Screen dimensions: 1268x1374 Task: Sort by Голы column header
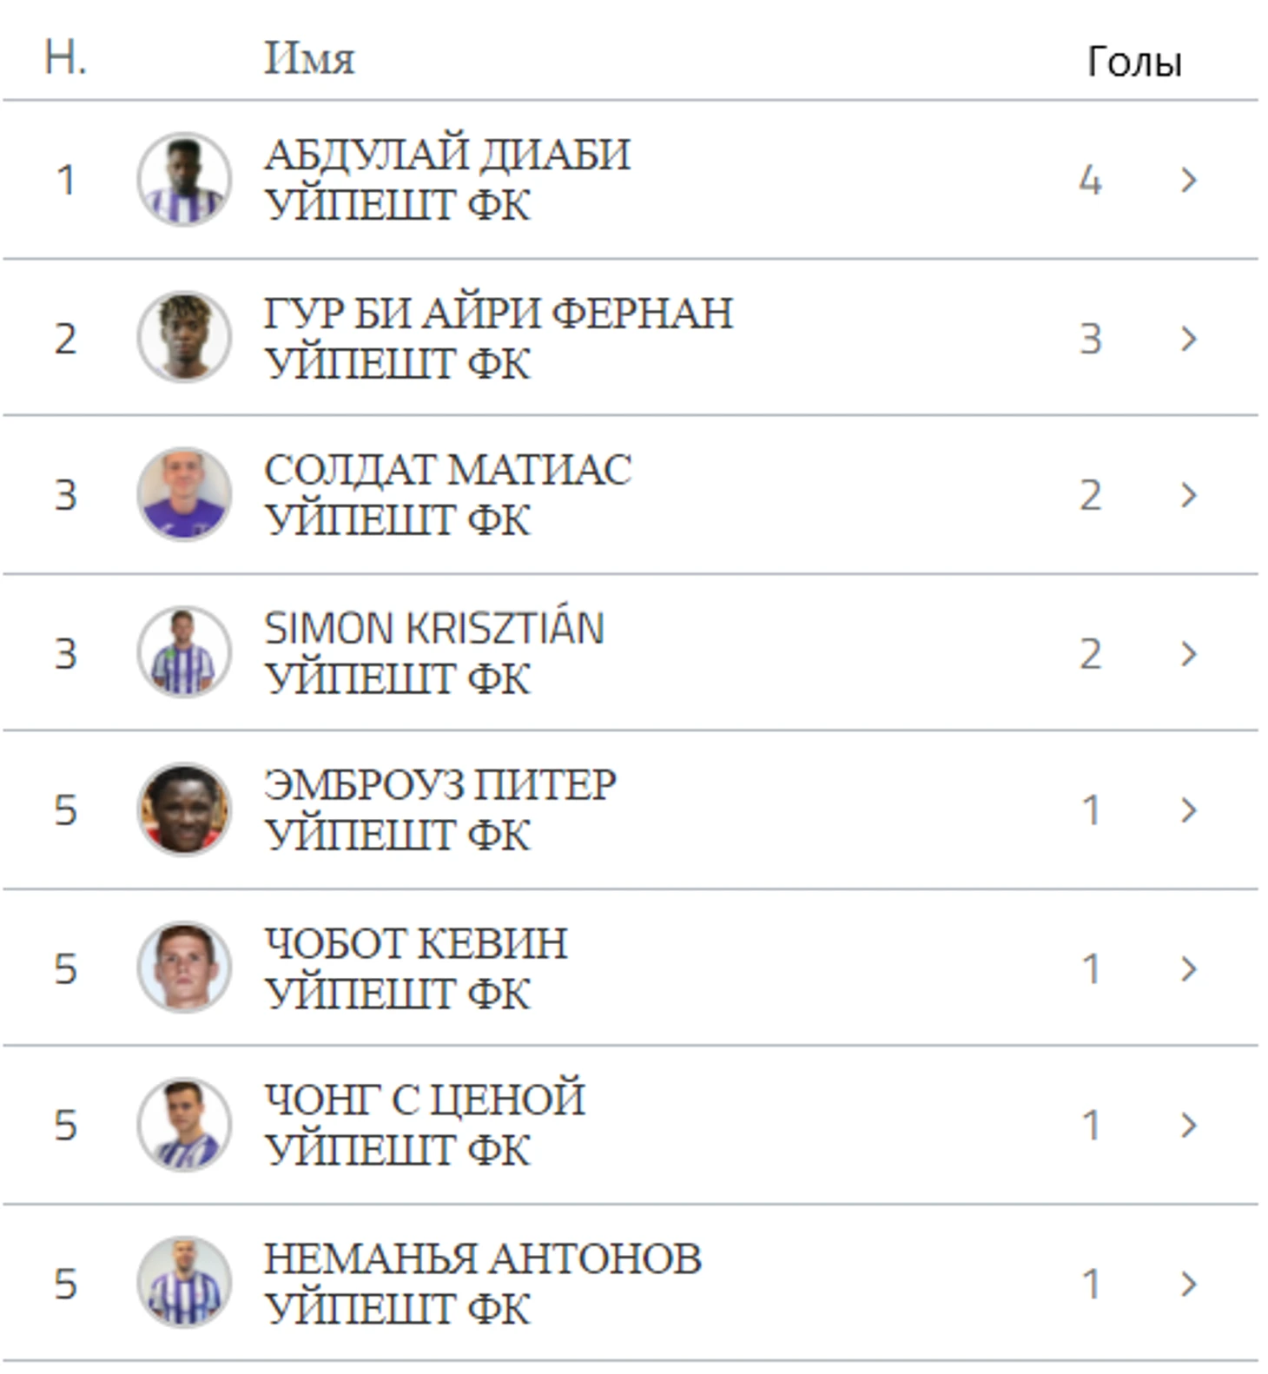pos(1134,62)
